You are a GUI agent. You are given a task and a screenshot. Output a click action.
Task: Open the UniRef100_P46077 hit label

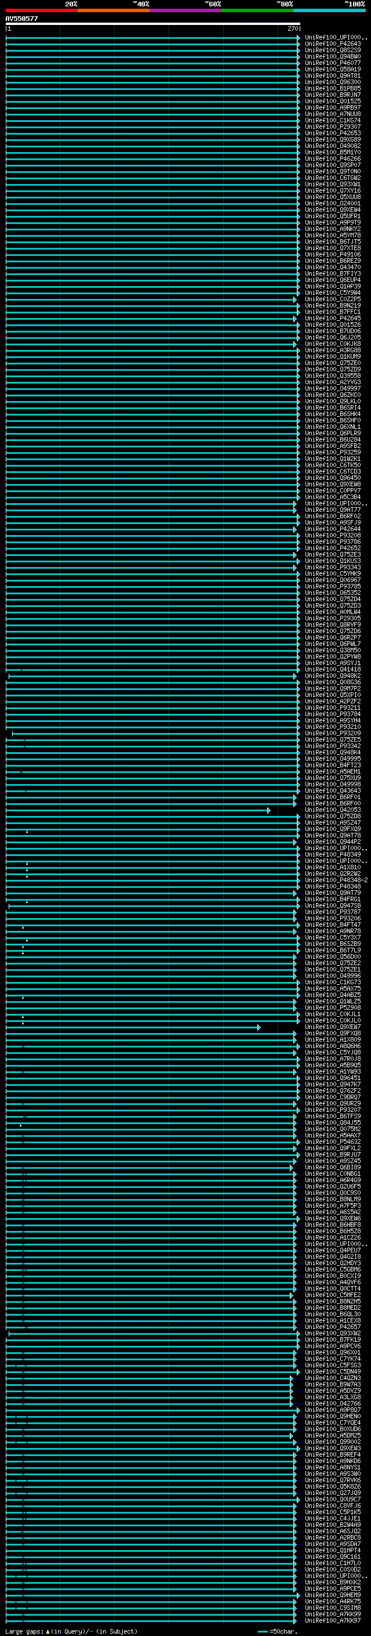coord(333,63)
